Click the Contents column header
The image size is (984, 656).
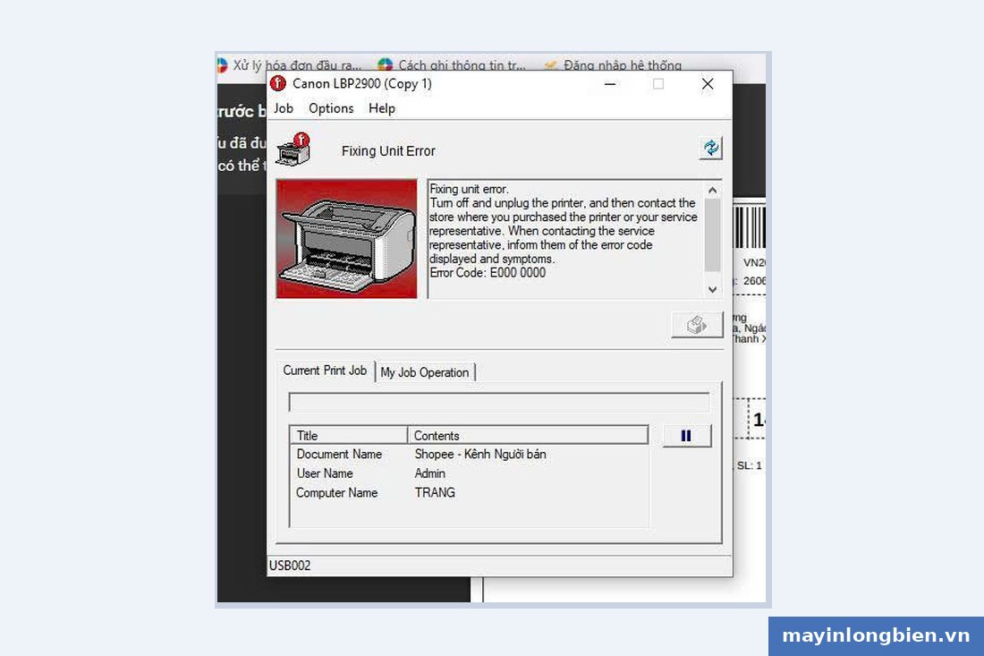pos(528,436)
